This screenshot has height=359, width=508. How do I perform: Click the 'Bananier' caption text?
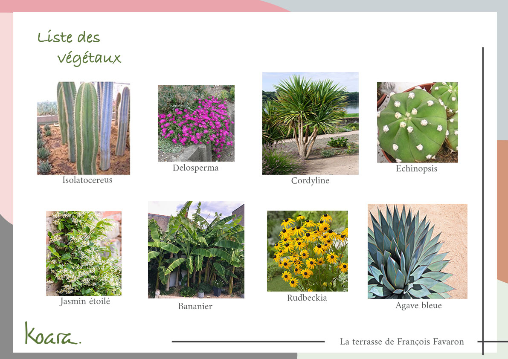tap(195, 306)
